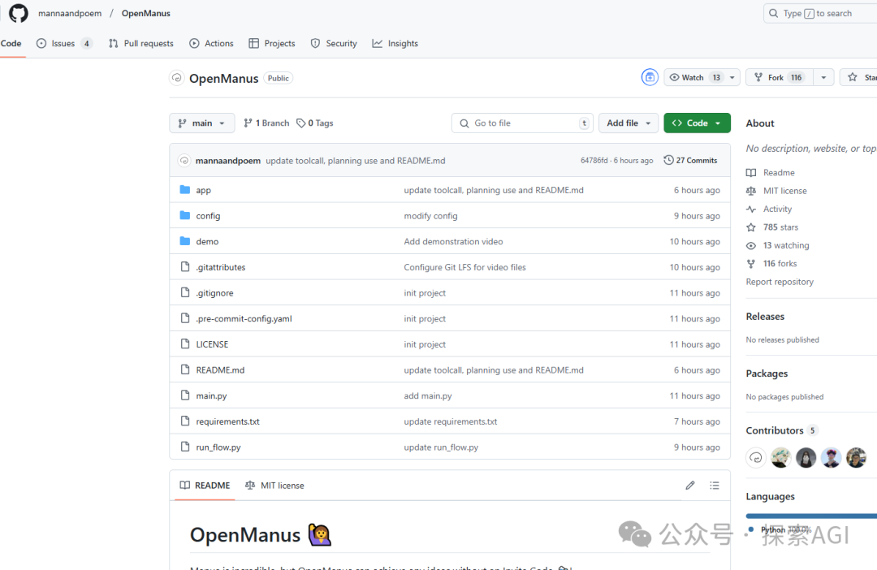Click the star icon next to 785 stars

click(751, 227)
